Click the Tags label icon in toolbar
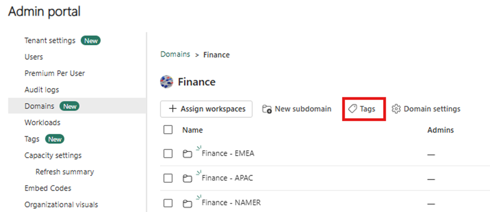This screenshot has width=490, height=212. 353,109
